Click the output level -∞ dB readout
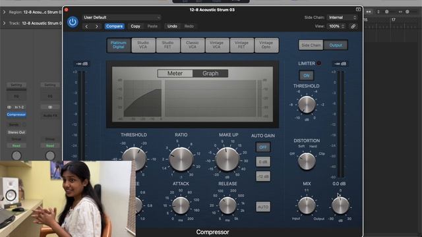 point(340,64)
